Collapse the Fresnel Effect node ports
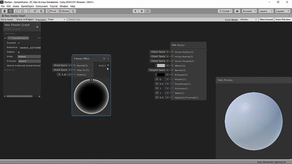 point(108,59)
